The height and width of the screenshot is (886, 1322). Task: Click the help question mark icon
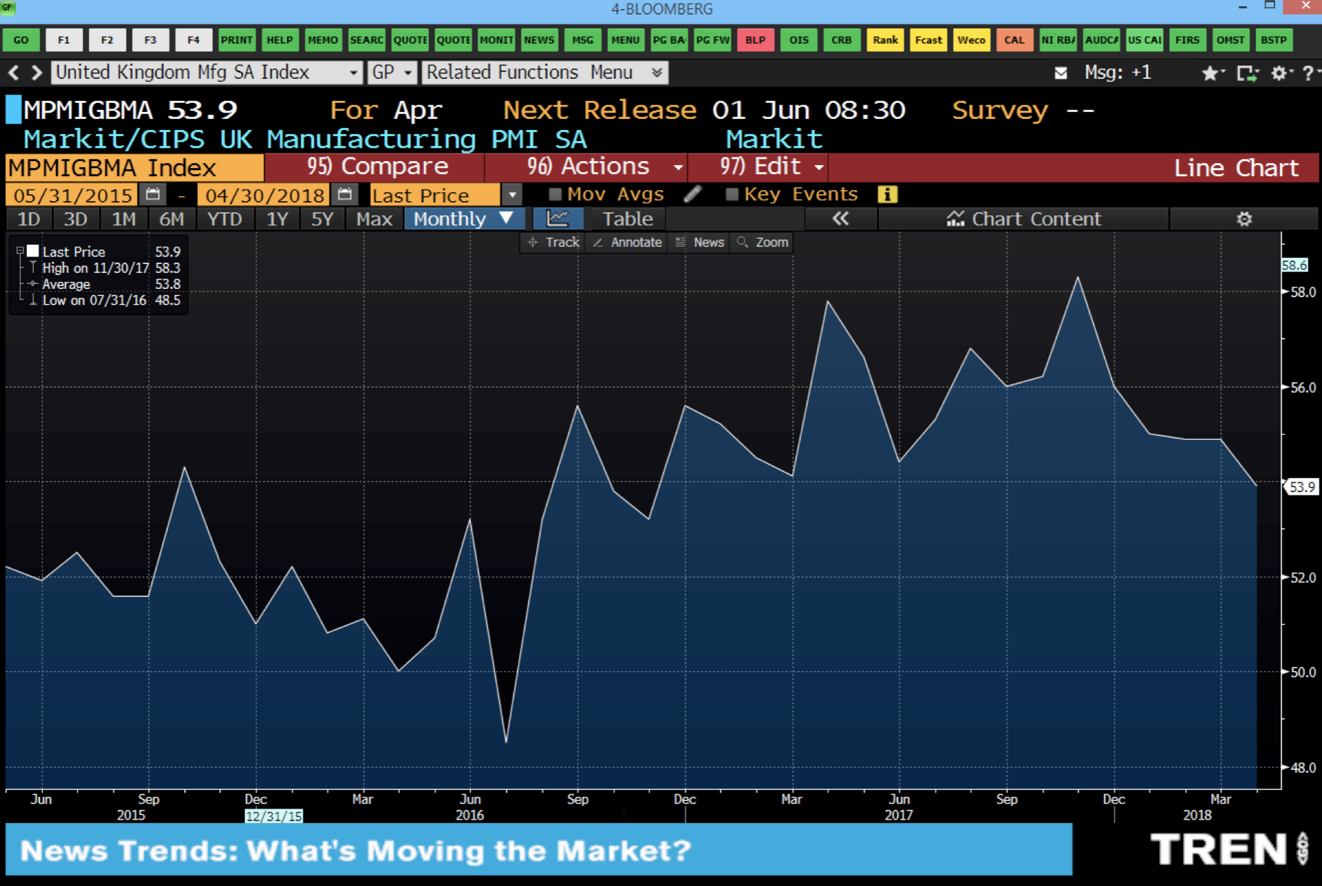1308,73
